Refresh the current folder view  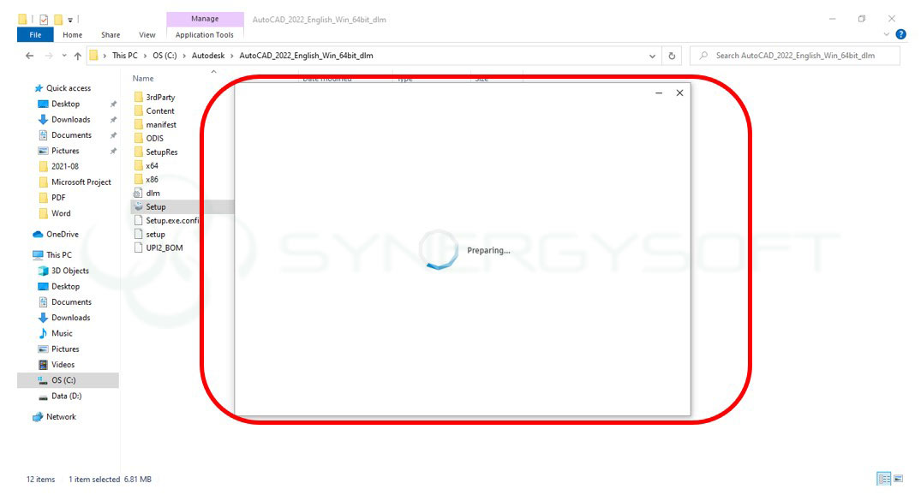coord(674,55)
